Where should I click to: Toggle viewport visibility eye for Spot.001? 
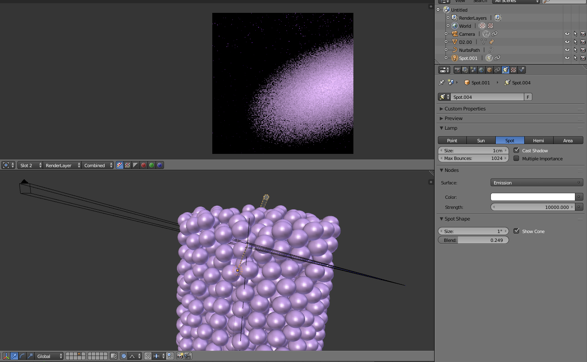click(x=567, y=58)
